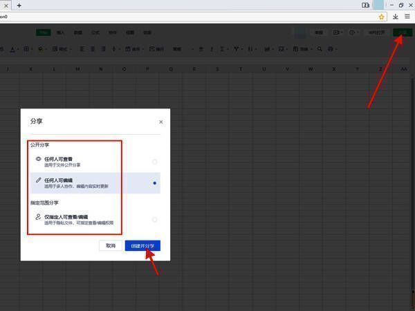Click 取消 to cancel sharing
The image size is (415, 311).
[x=110, y=245]
